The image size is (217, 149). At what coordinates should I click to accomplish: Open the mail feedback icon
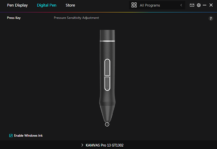point(192,5)
